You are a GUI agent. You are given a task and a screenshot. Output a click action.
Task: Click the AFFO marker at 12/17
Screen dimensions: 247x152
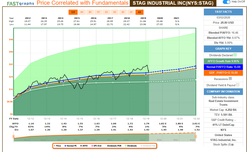point(113,76)
